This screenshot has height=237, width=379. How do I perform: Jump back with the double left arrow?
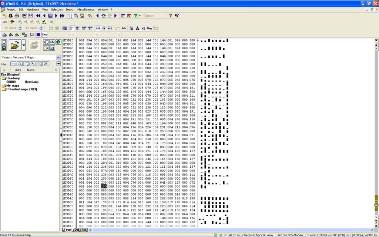(x=38, y=16)
